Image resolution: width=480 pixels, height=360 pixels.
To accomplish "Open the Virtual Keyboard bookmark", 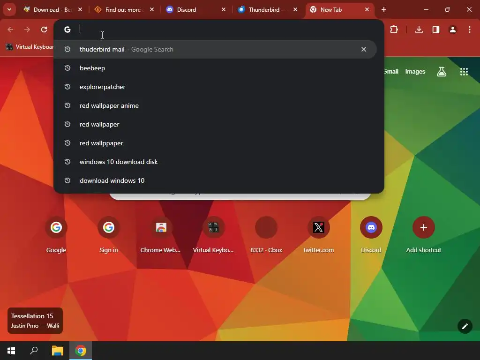I will [30, 47].
